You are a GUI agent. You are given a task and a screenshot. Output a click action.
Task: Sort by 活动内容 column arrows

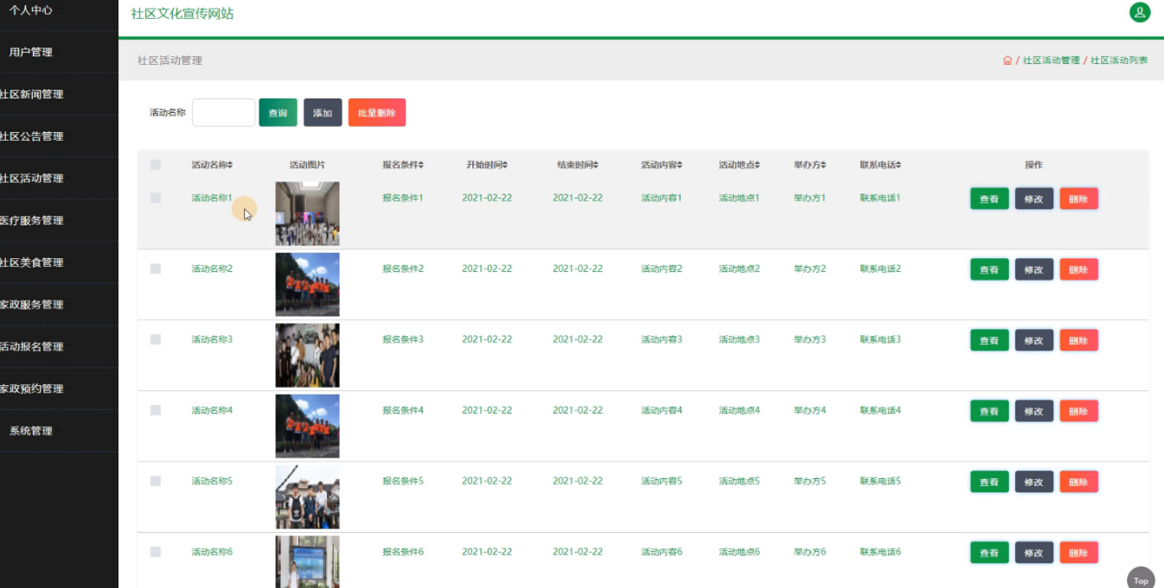click(x=680, y=165)
